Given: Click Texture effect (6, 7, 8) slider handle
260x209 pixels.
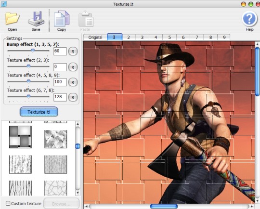Looking at the screenshot, I should coord(28,96).
